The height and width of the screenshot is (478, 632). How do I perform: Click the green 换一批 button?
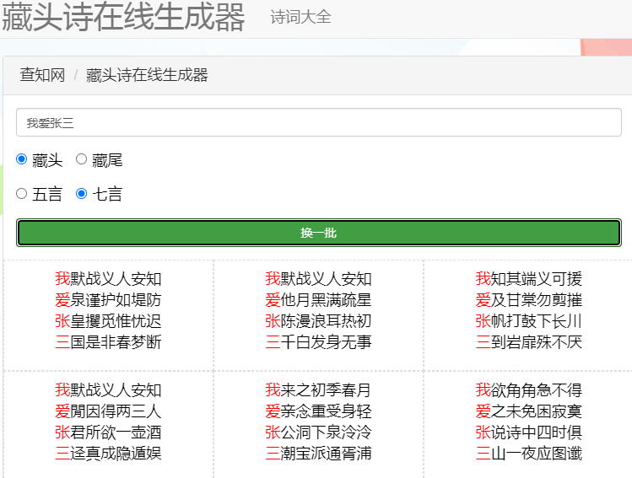coord(319,233)
